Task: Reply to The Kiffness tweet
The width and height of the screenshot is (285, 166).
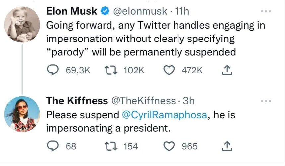Action: [x=53, y=146]
